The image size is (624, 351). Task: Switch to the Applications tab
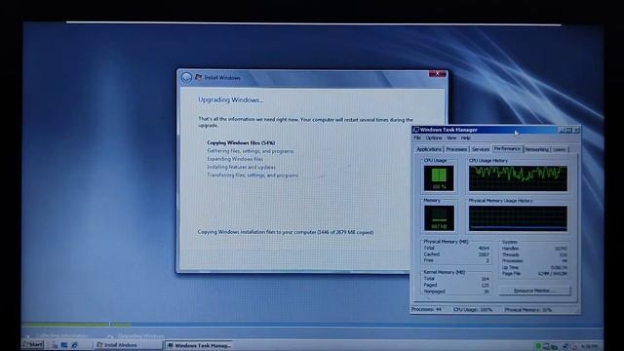pos(429,149)
